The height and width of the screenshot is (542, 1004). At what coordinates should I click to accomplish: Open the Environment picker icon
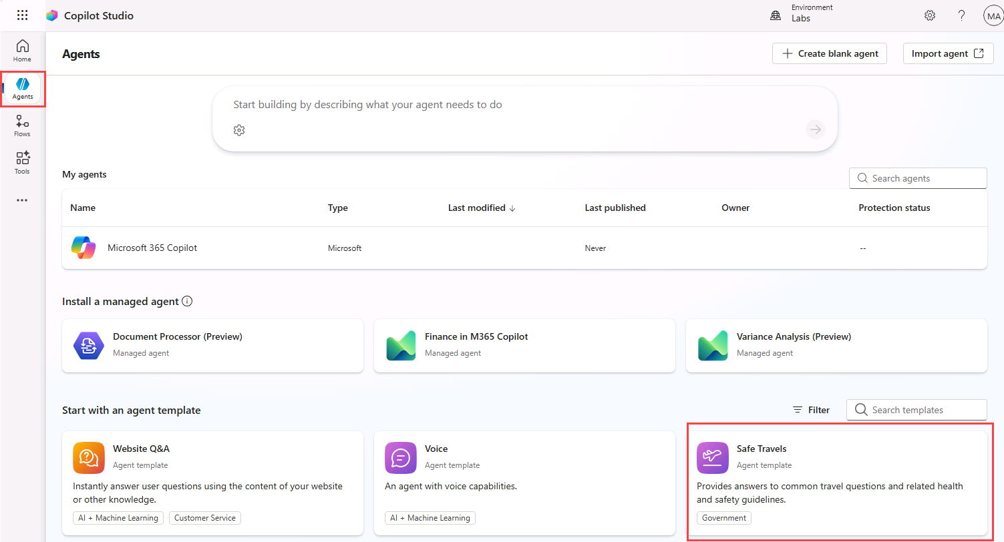776,15
